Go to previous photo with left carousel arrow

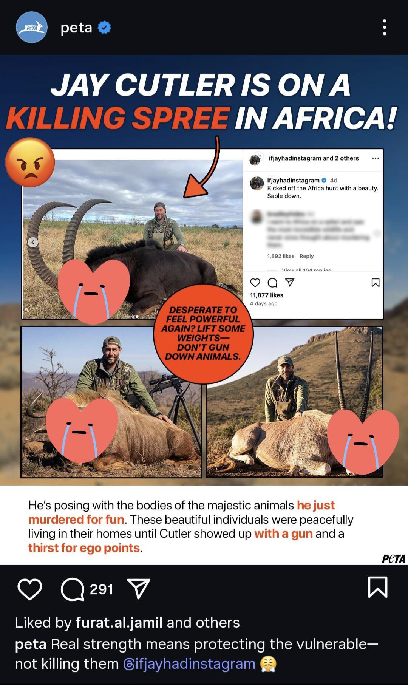(x=33, y=242)
